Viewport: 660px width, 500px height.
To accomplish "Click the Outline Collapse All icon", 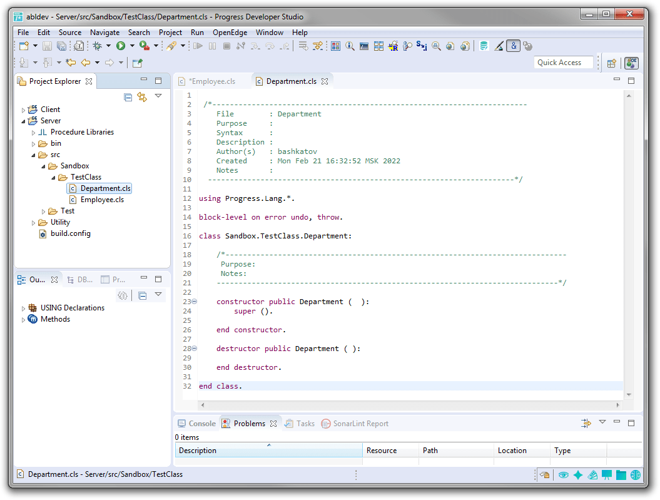I will coord(143,296).
